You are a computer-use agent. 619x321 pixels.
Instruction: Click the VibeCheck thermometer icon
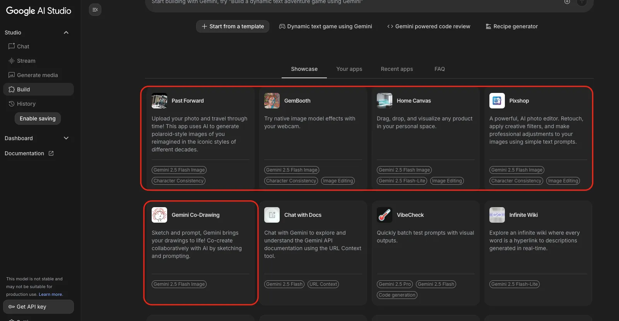[x=385, y=215]
